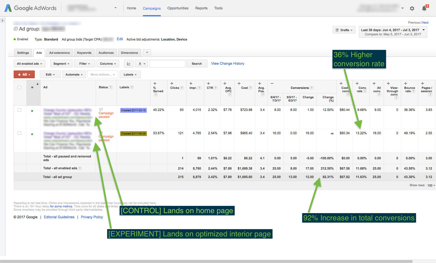Open the Segment dropdown
The height and width of the screenshot is (263, 436).
pos(61,64)
